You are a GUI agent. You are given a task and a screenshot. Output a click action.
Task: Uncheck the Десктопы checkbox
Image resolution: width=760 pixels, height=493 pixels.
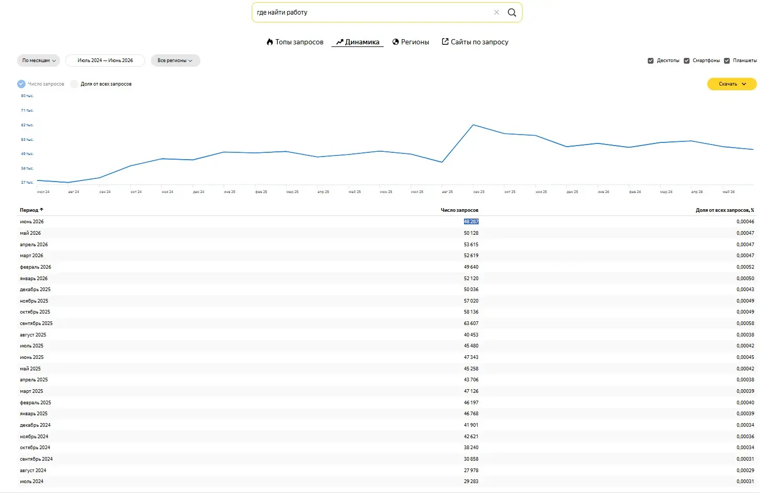tap(650, 61)
